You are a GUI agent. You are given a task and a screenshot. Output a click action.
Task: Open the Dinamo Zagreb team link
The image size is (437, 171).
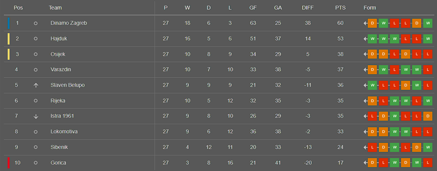(69, 23)
